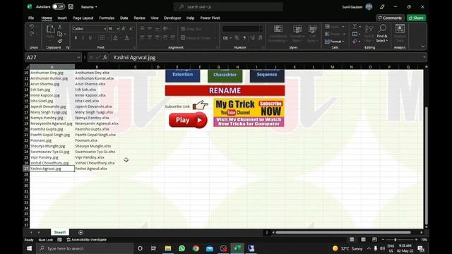Open the File menu

click(31, 18)
